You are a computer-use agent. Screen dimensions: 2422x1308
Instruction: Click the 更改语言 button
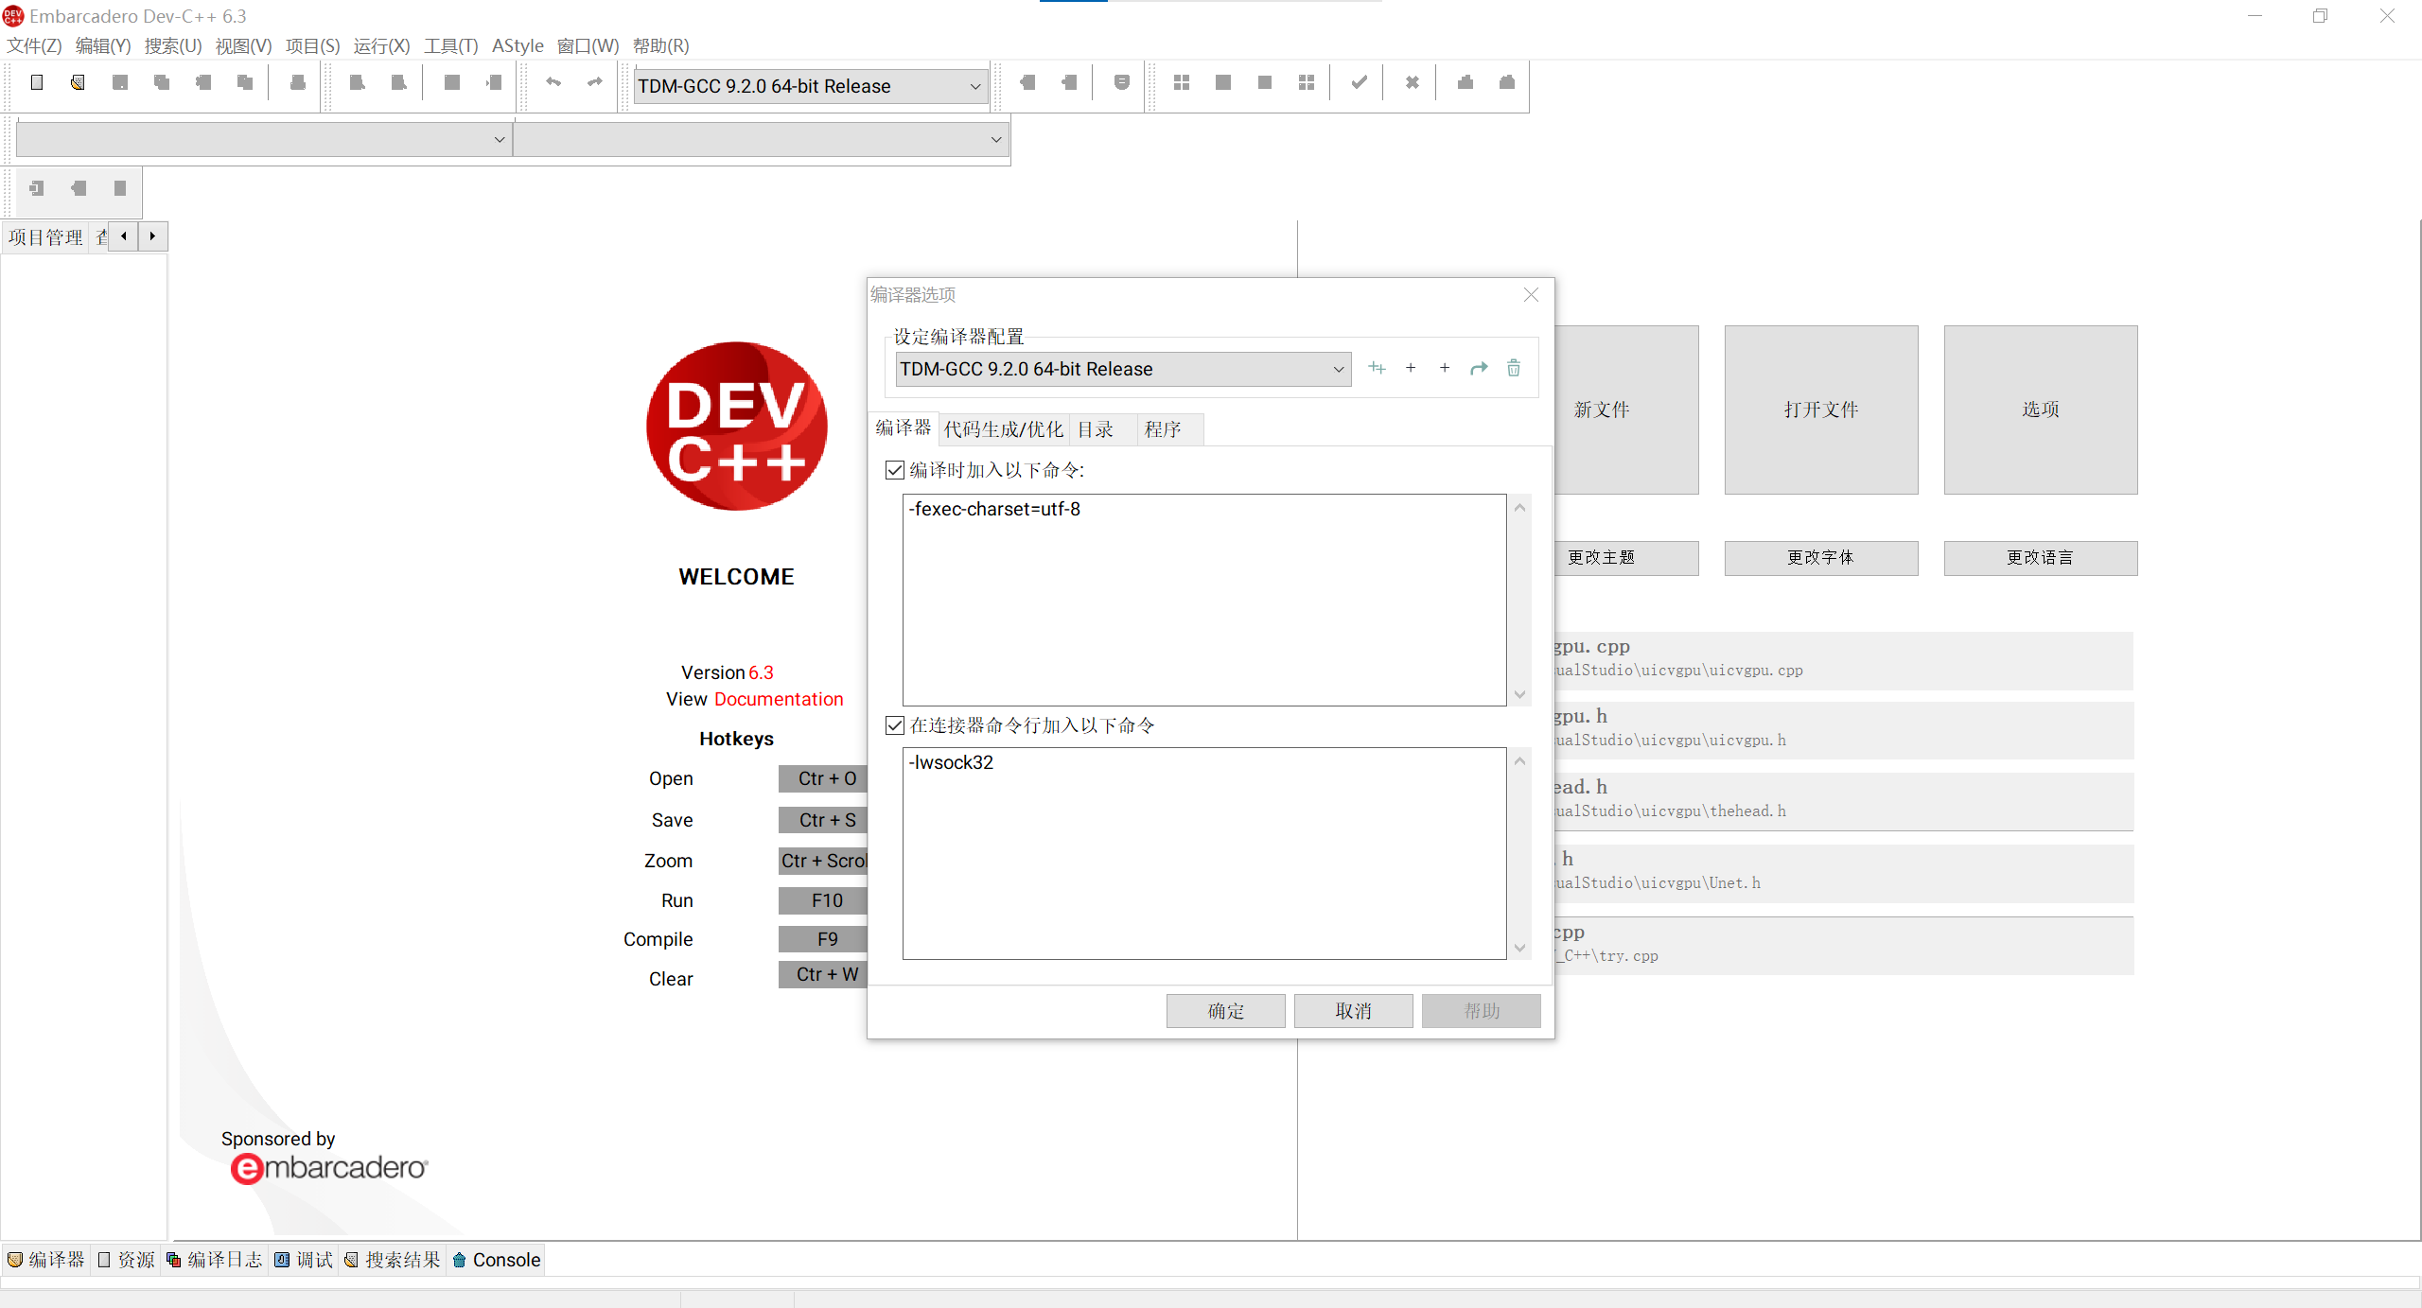(x=2041, y=558)
